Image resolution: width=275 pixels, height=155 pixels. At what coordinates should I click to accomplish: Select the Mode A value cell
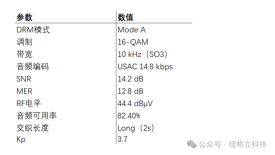coord(131,30)
